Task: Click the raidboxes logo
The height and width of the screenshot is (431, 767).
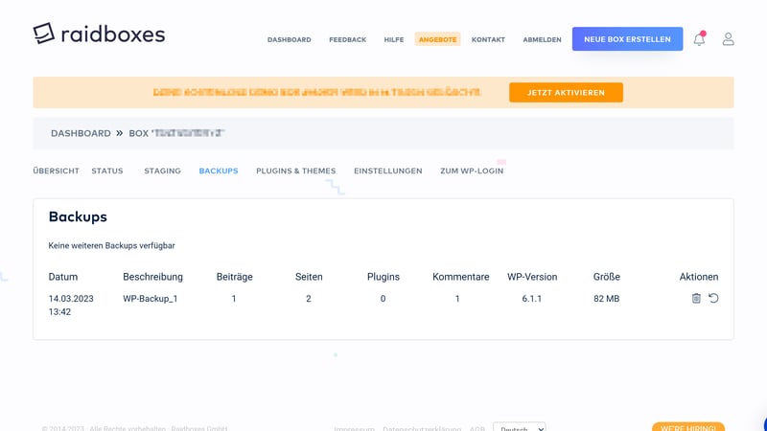Action: click(99, 34)
